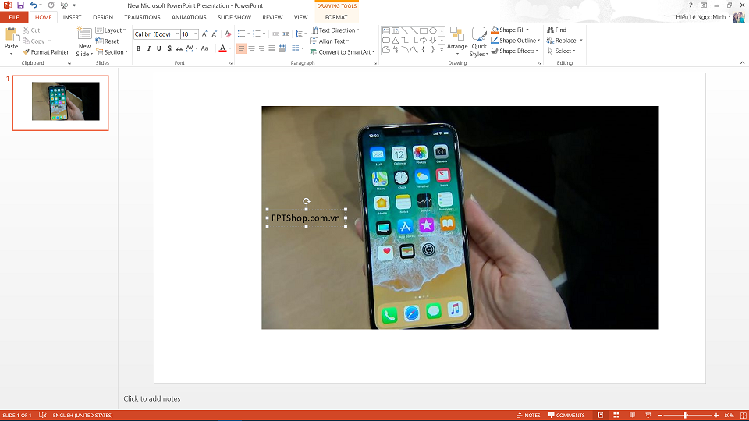Image resolution: width=749 pixels, height=421 pixels.
Task: Click the Cut scissors icon
Action: click(x=26, y=30)
